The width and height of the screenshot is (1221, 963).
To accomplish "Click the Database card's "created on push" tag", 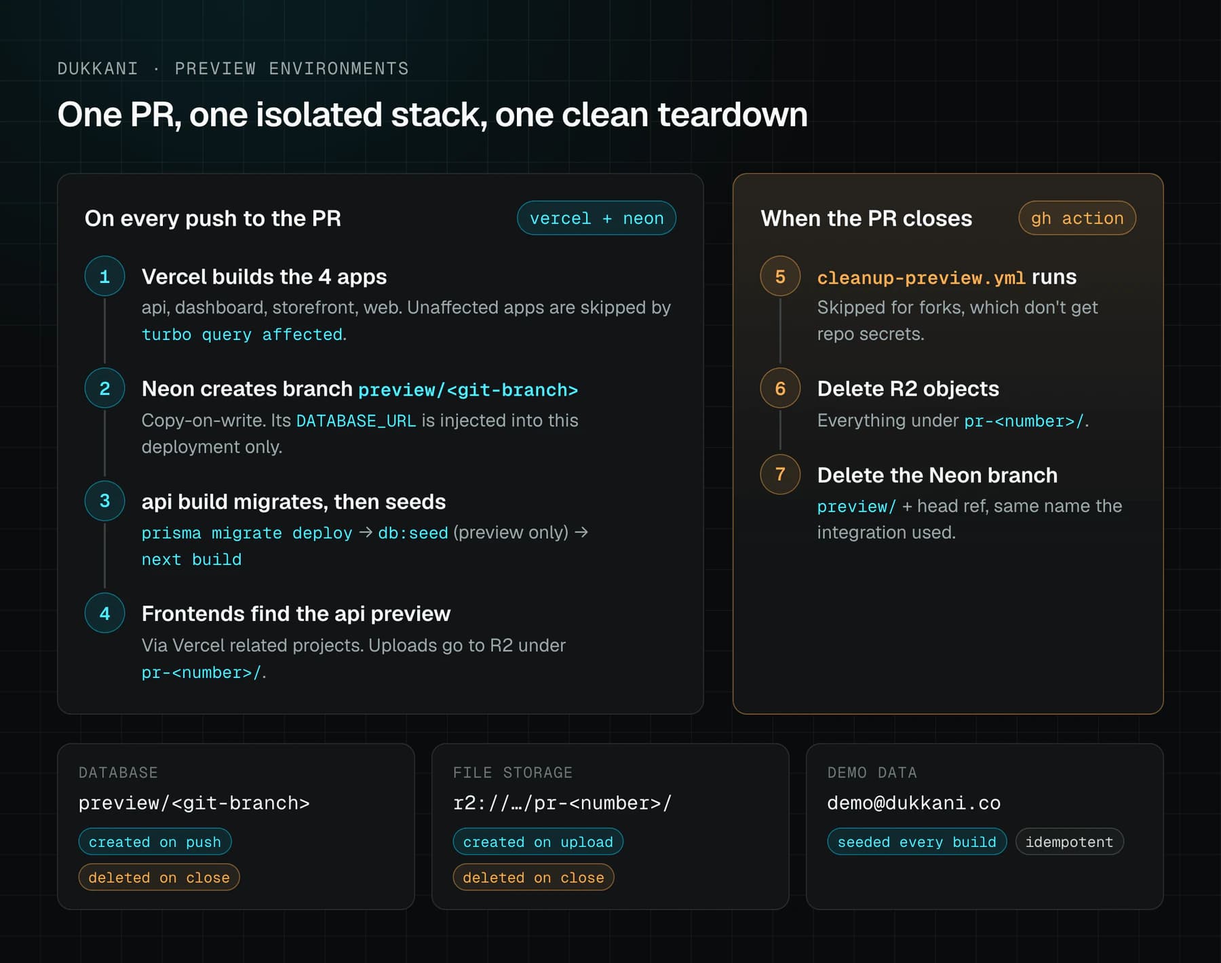I will tap(155, 842).
